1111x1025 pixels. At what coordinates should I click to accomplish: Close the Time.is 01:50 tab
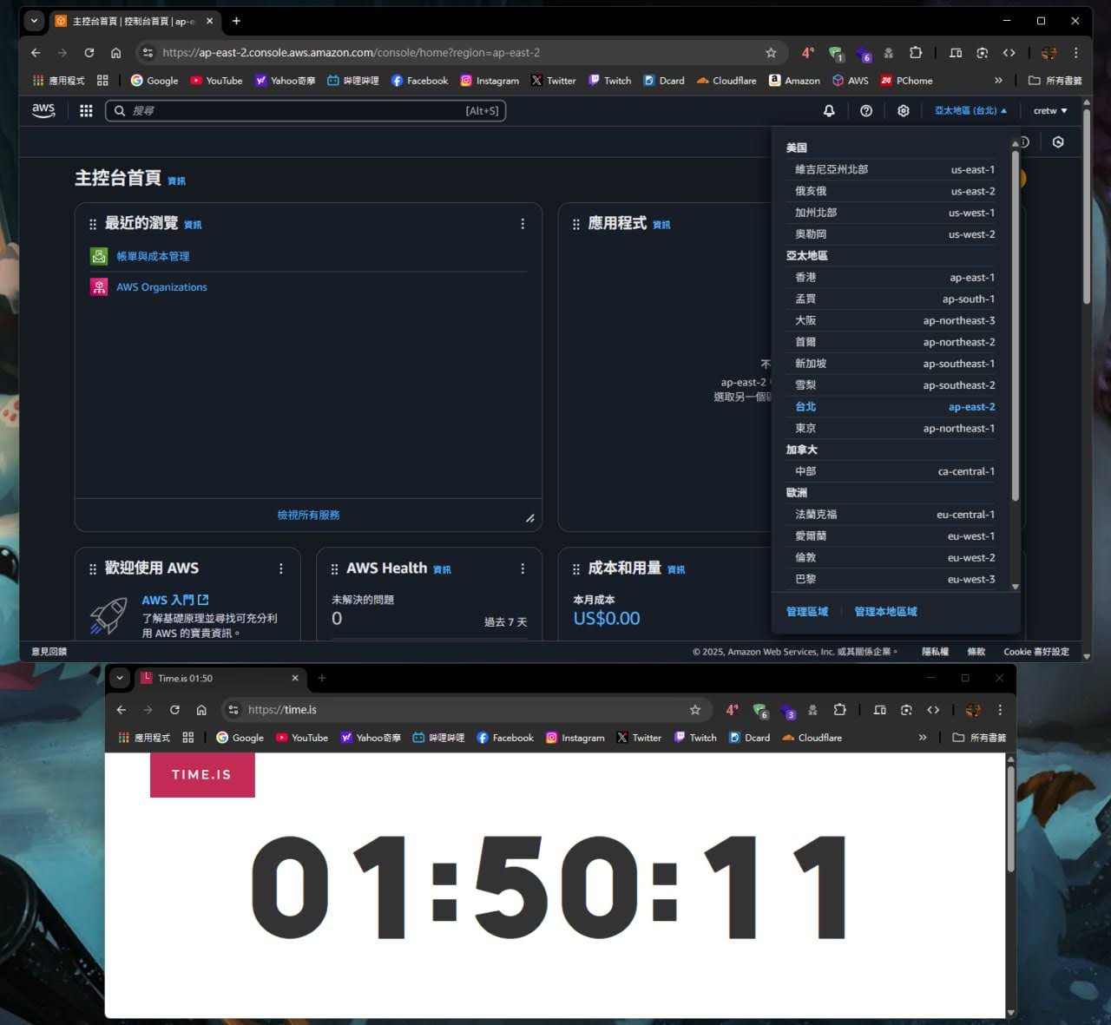coord(295,678)
